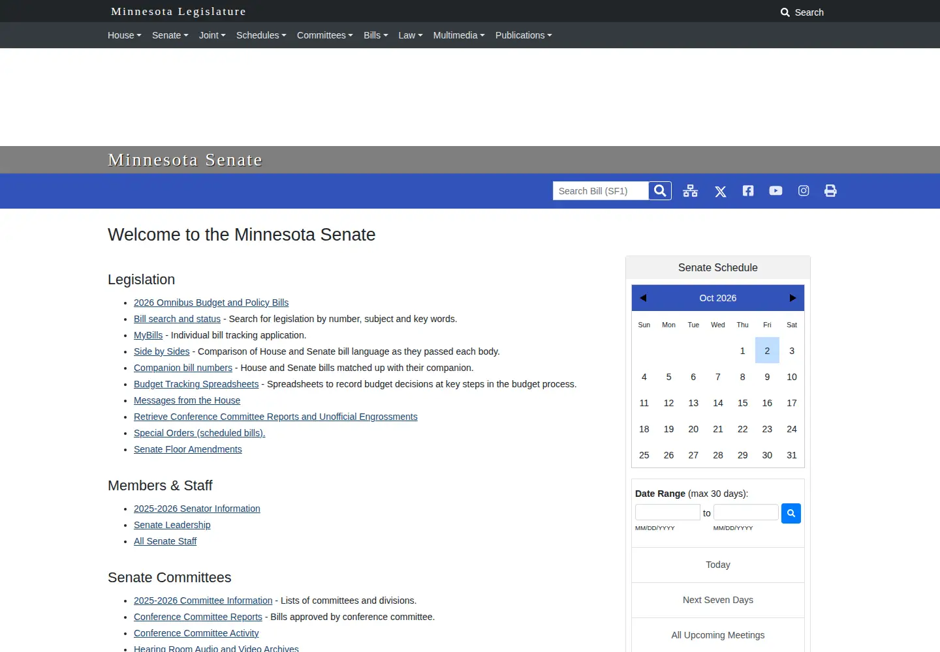Open 2026 Omnibus Budget and Policy Bills
This screenshot has width=940, height=652.
(211, 303)
